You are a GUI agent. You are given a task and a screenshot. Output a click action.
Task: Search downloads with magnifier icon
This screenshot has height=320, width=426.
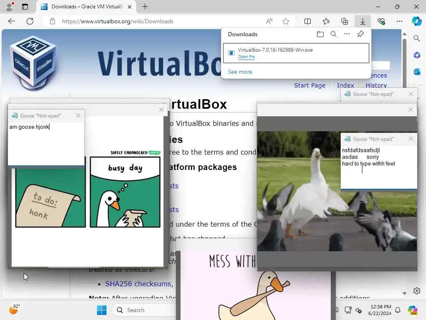(334, 34)
